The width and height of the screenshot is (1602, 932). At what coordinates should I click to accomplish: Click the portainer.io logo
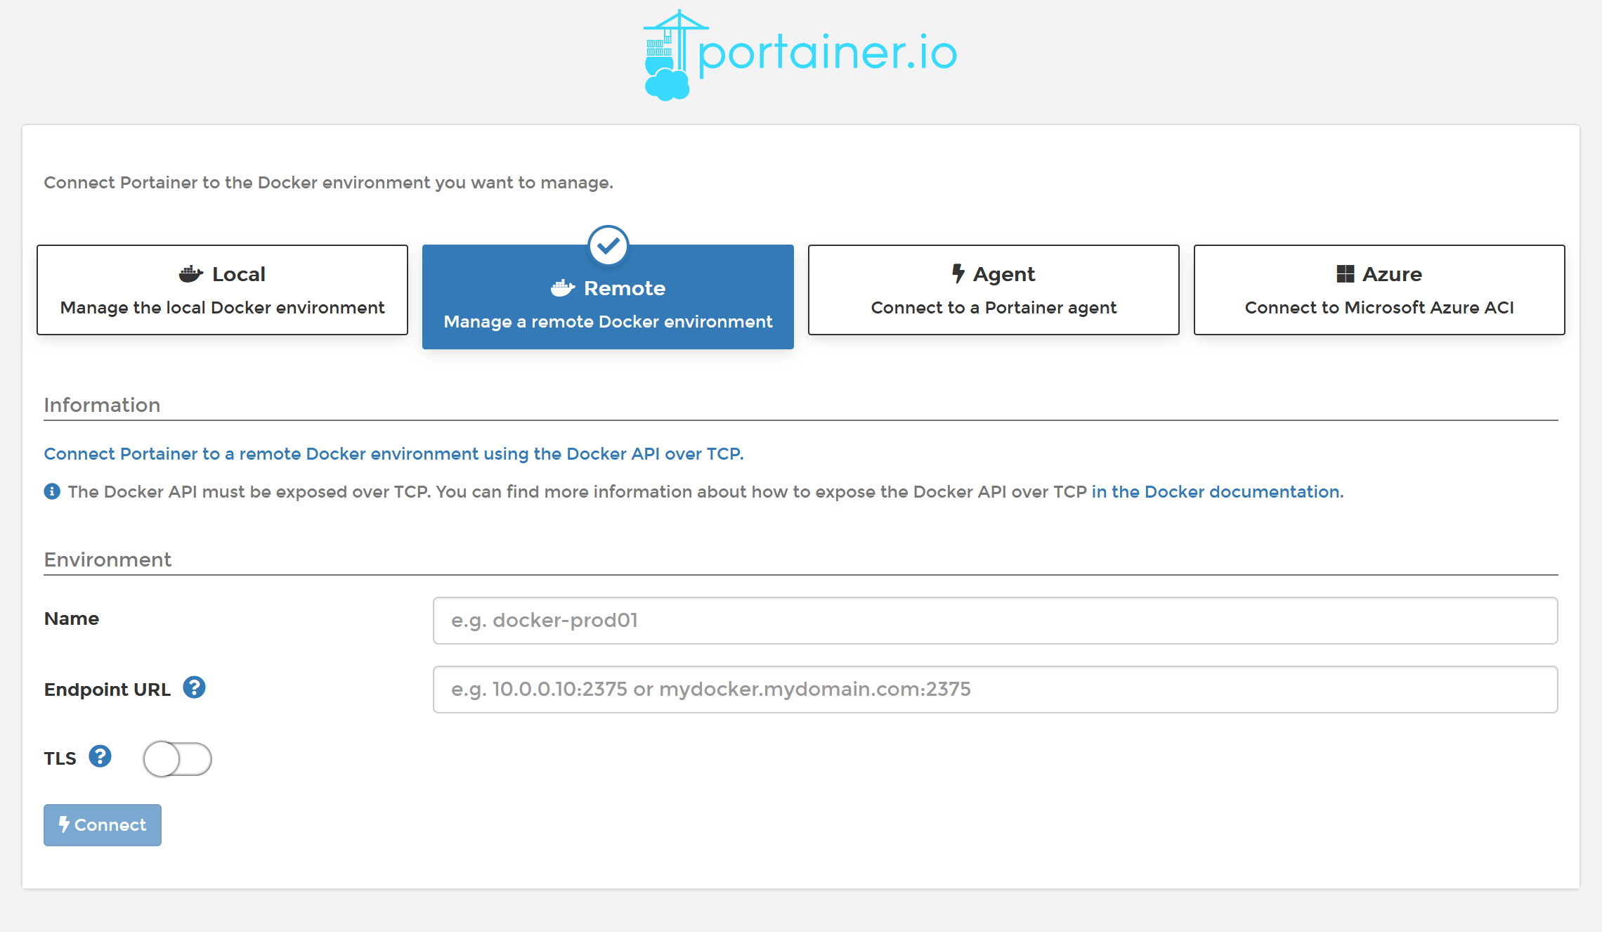click(801, 53)
